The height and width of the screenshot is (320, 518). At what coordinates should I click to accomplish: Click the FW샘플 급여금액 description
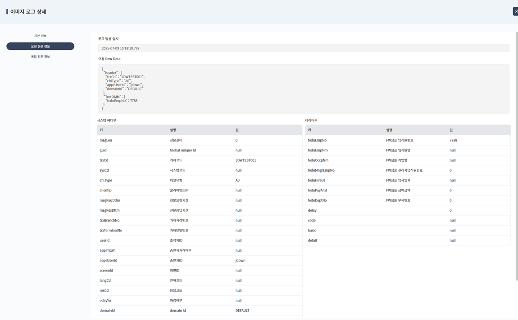point(398,191)
